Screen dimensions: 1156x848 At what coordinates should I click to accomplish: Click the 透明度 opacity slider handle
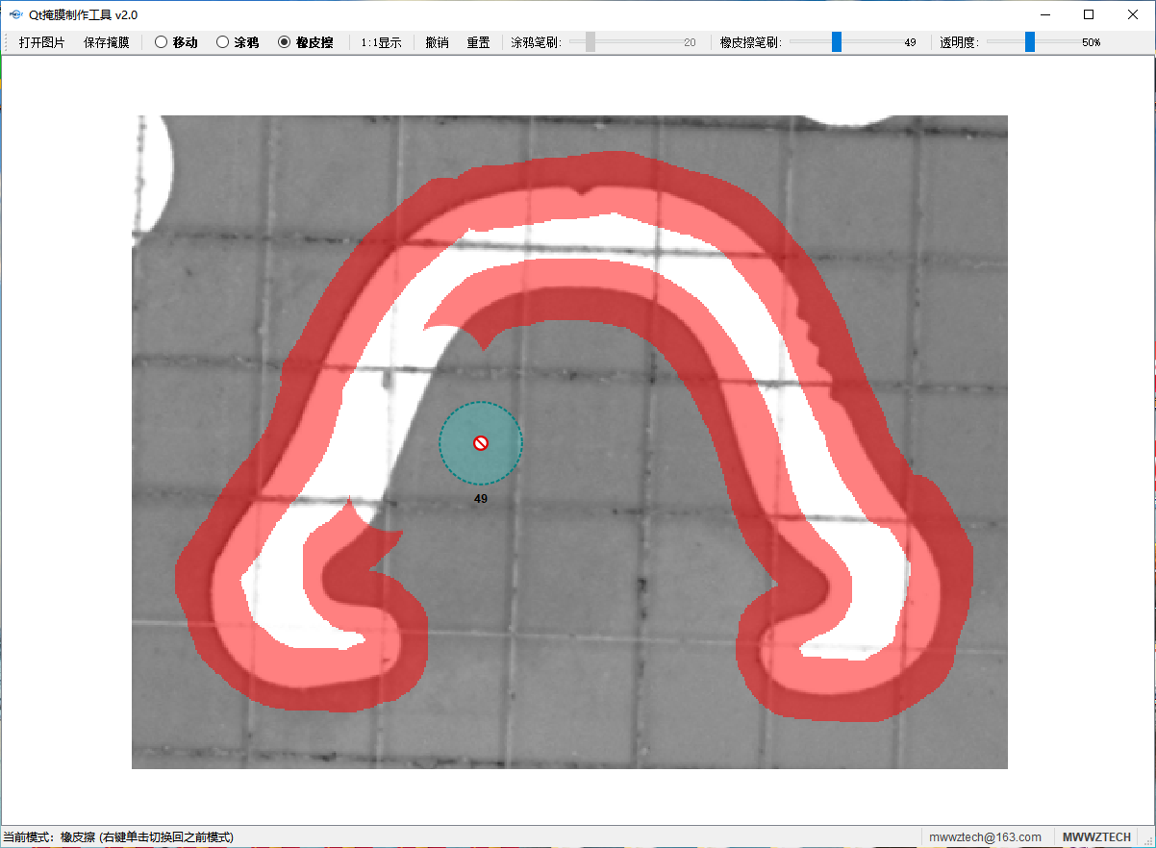tap(1030, 42)
